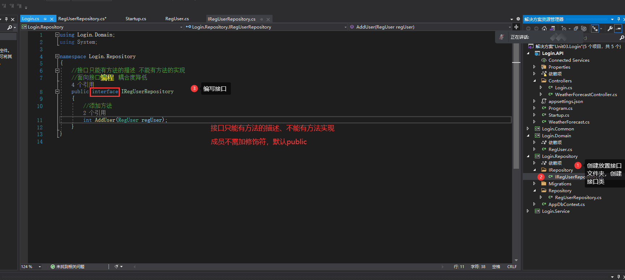
Task: Switch to the Startup.cs tab
Action: 136,19
